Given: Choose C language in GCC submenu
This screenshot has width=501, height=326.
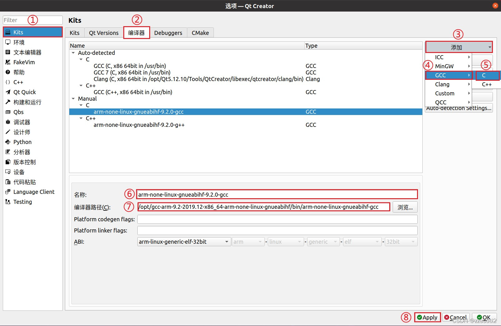Looking at the screenshot, I should (488, 75).
